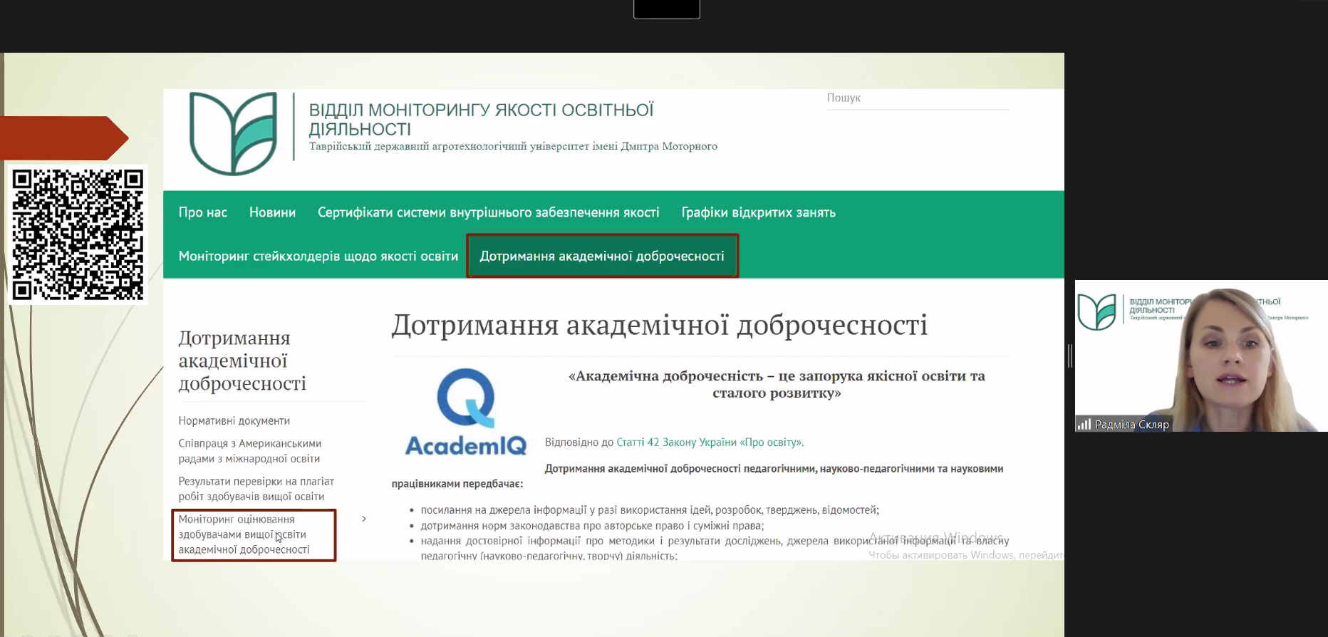Open the Нормативні документи sidebar link
The width and height of the screenshot is (1328, 637).
(x=234, y=420)
